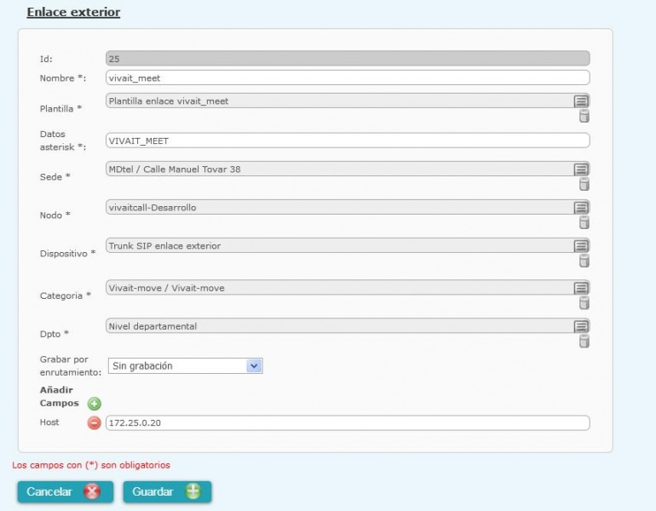This screenshot has height=511, width=656.
Task: Clear the Dispositivo value with trash icon
Action: (x=584, y=261)
